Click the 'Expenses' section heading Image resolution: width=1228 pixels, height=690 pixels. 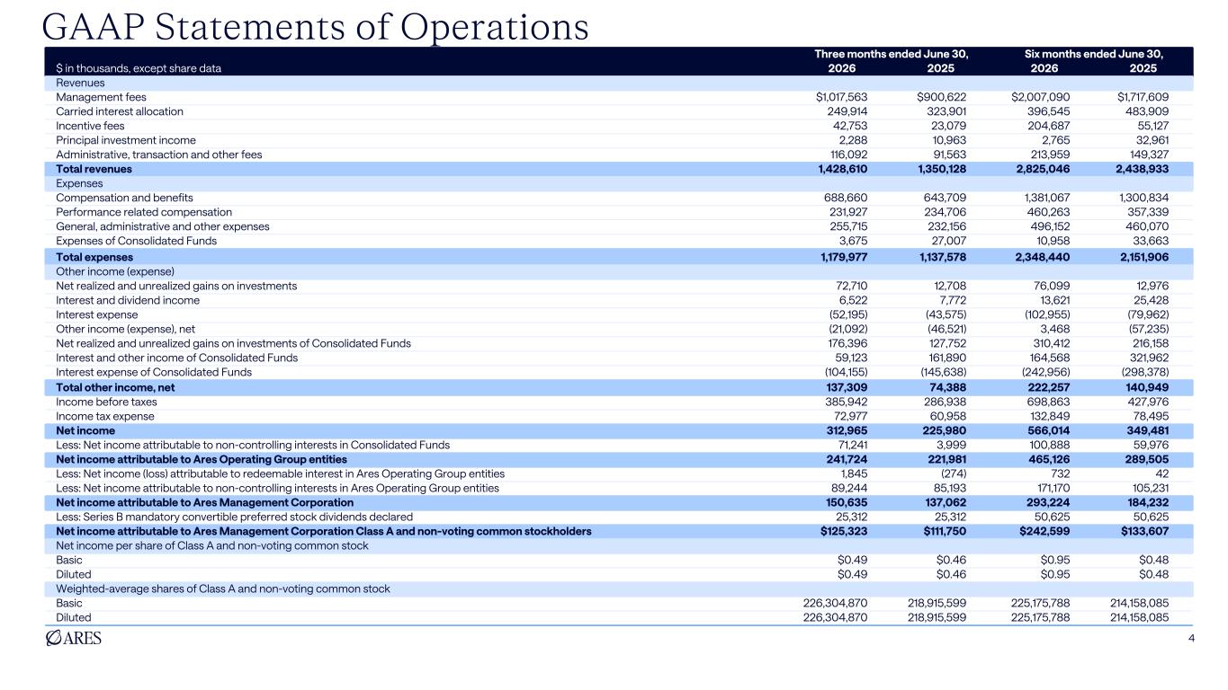(x=79, y=183)
